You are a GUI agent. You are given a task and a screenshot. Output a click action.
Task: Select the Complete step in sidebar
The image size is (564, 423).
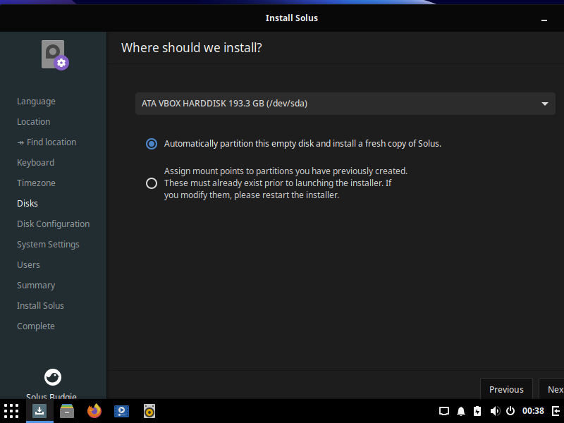(36, 326)
